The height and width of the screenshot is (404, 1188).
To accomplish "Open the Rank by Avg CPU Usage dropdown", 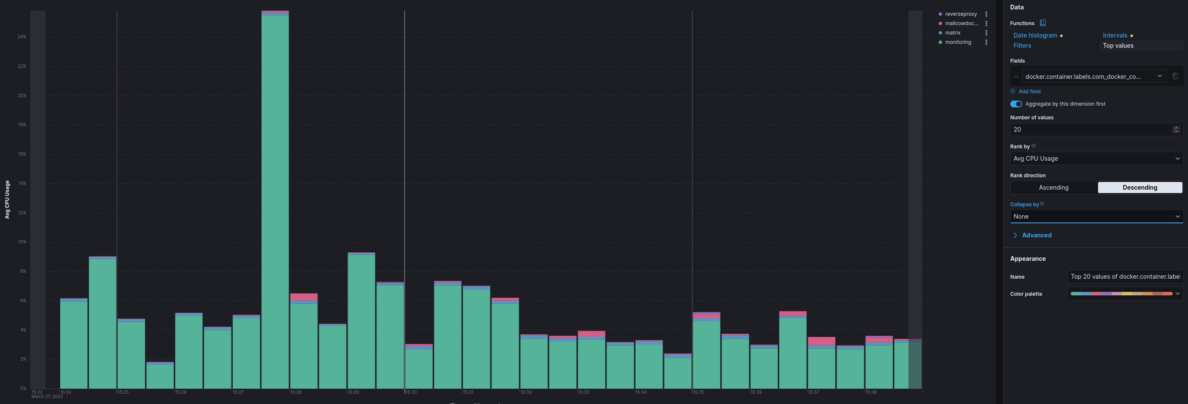I will 1096,158.
